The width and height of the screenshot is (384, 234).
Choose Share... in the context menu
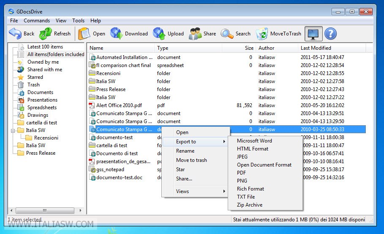click(x=195, y=179)
